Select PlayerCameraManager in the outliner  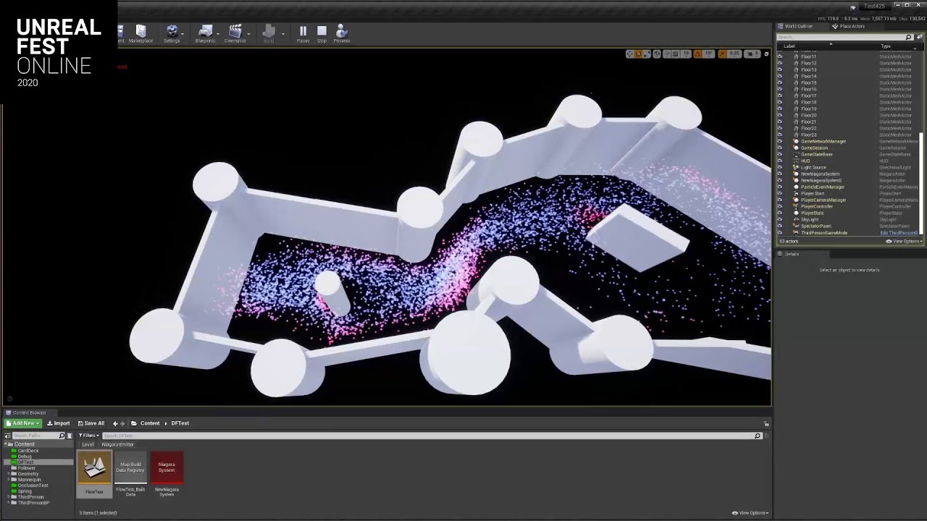point(823,200)
